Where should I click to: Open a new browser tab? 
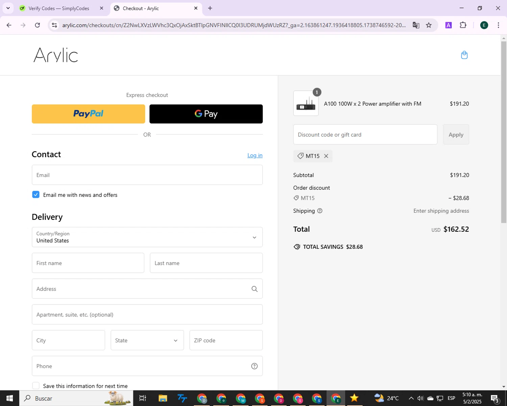point(210,8)
